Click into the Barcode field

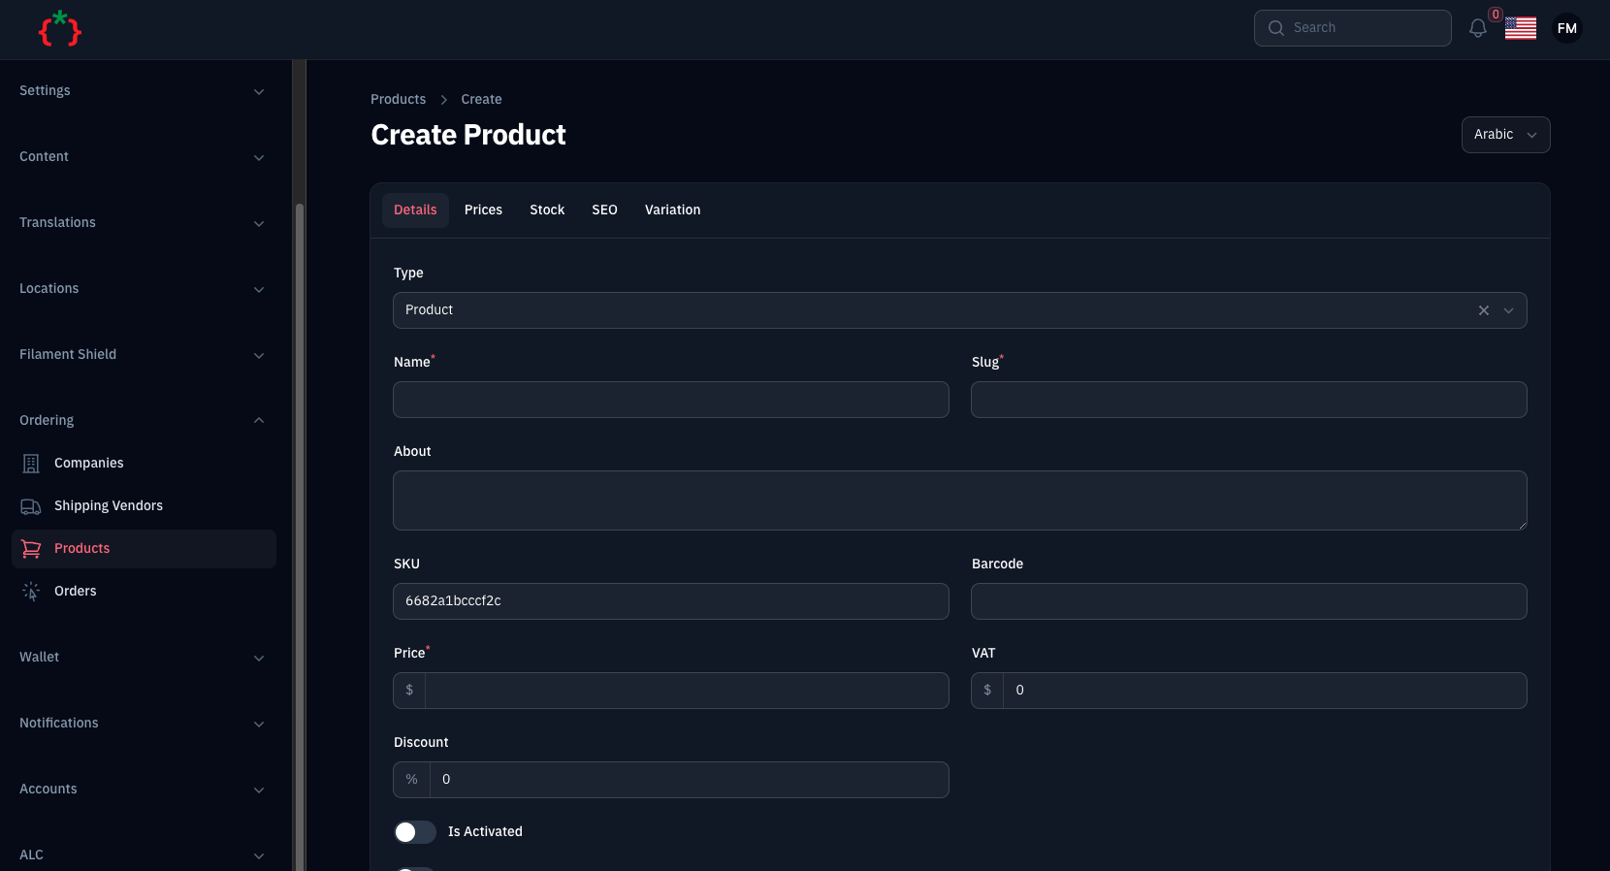[x=1248, y=601]
